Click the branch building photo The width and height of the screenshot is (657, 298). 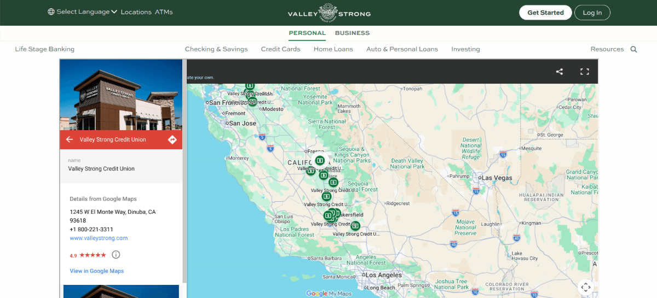[x=121, y=95]
